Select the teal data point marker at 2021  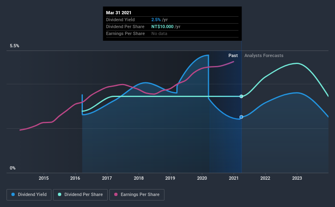[x=241, y=97]
